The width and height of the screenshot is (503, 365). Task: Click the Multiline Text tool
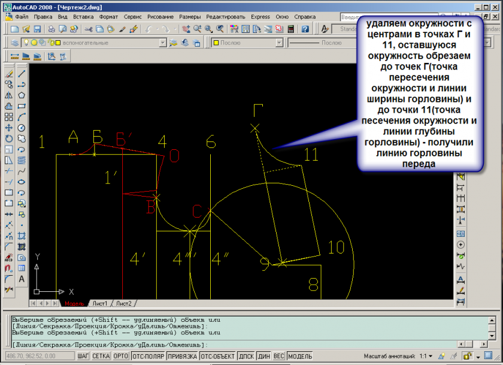click(22, 279)
